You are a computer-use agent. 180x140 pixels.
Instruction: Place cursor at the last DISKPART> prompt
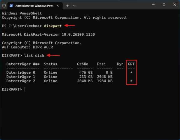coord(24,89)
